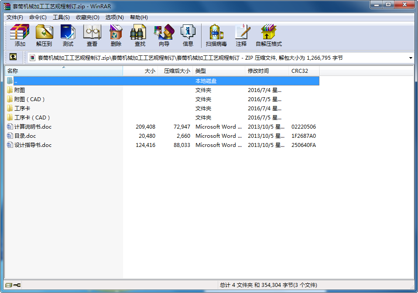This screenshot has height=293, width=418.
Task: Select the 计算说明书.doc file
Action: click(x=33, y=127)
